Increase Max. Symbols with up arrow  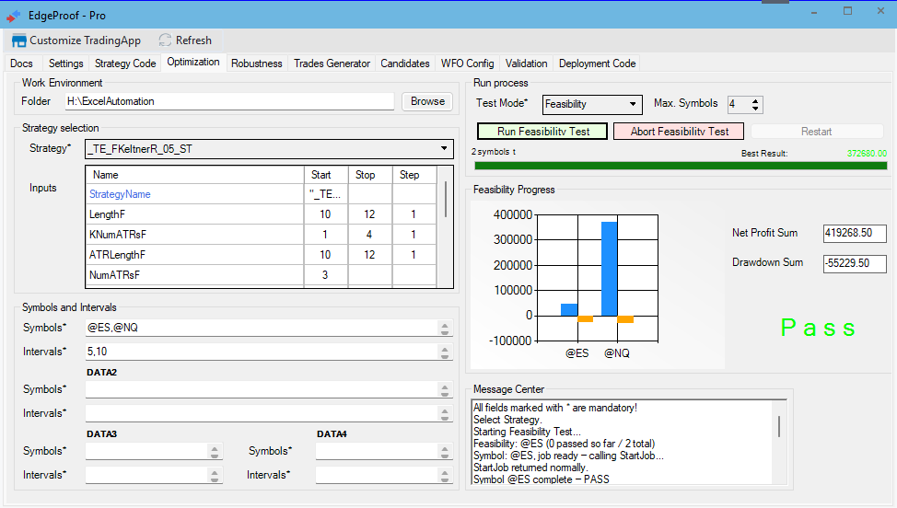click(x=755, y=101)
